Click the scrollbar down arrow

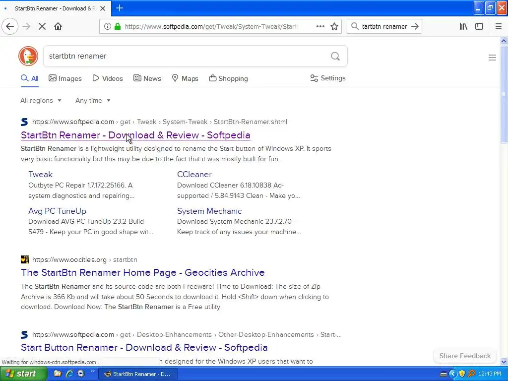504,362
